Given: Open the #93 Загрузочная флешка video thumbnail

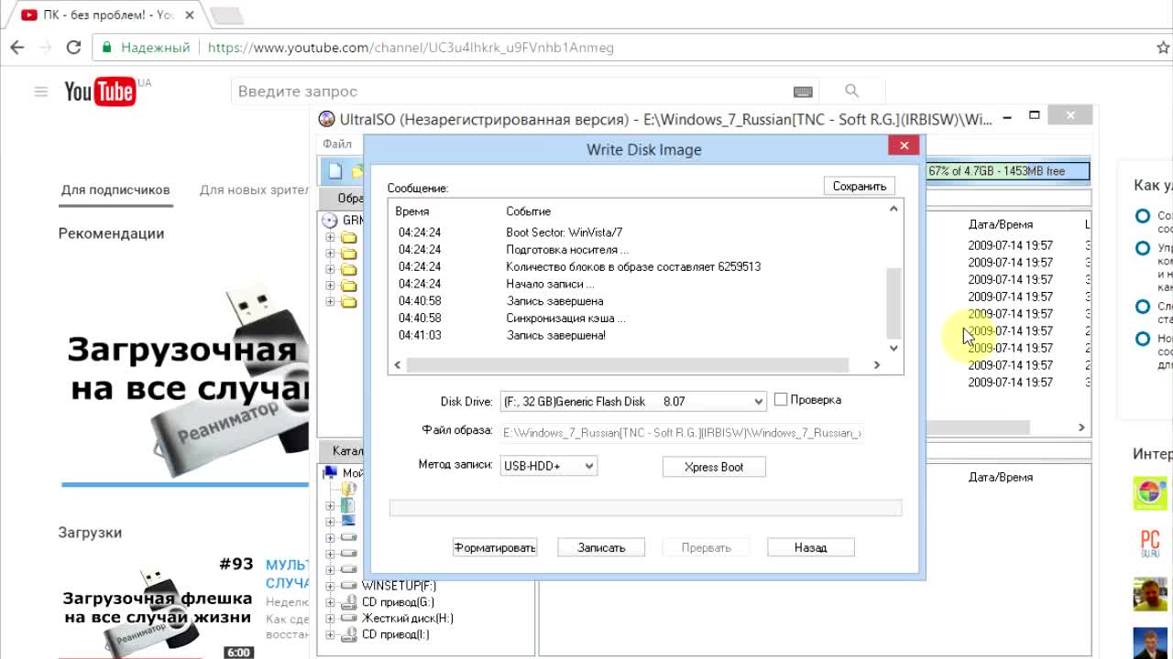Looking at the screenshot, I should coord(157,606).
